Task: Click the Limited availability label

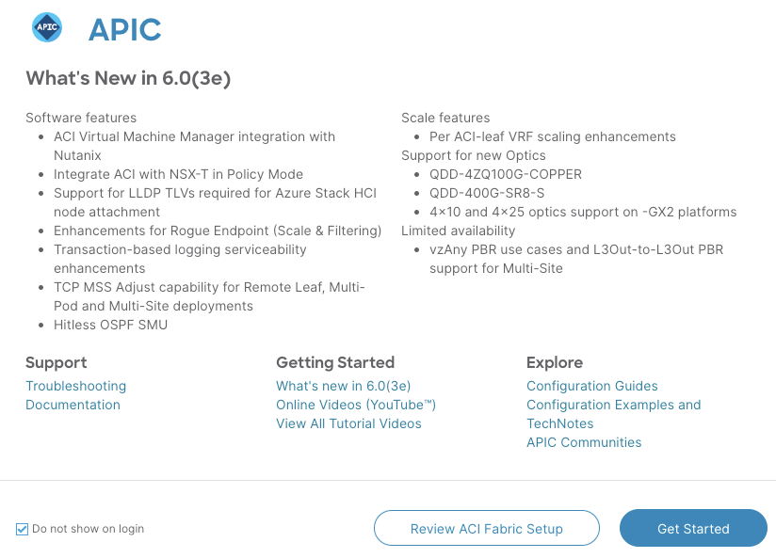Action: tap(458, 231)
